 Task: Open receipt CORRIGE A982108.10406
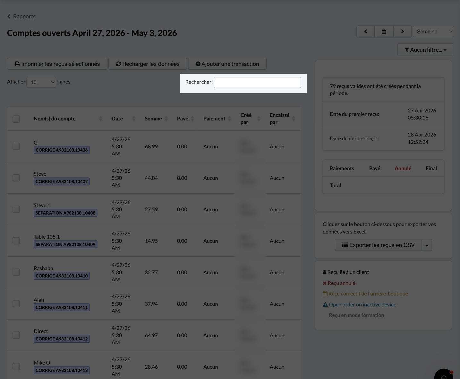62,150
